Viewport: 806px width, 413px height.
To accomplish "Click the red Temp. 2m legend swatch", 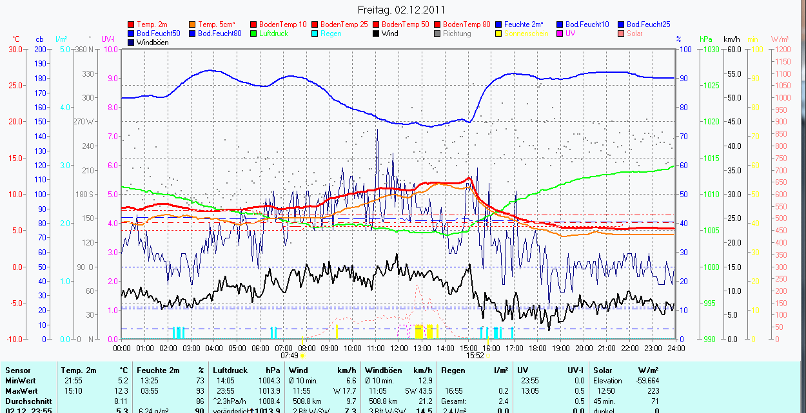I will (x=132, y=24).
